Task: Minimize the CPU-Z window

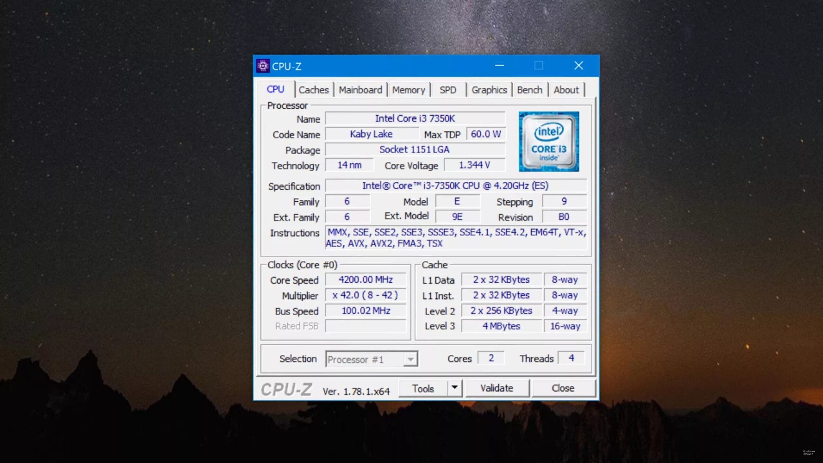Action: (499, 66)
